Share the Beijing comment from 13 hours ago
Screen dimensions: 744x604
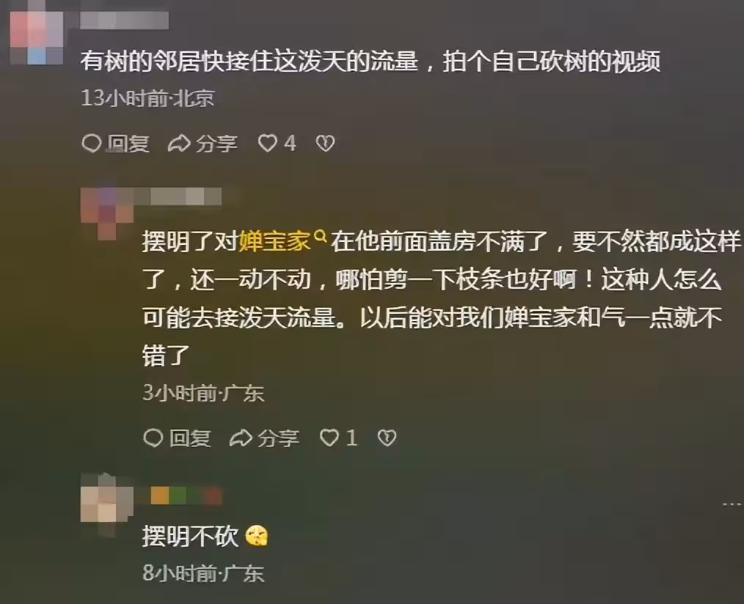[203, 143]
